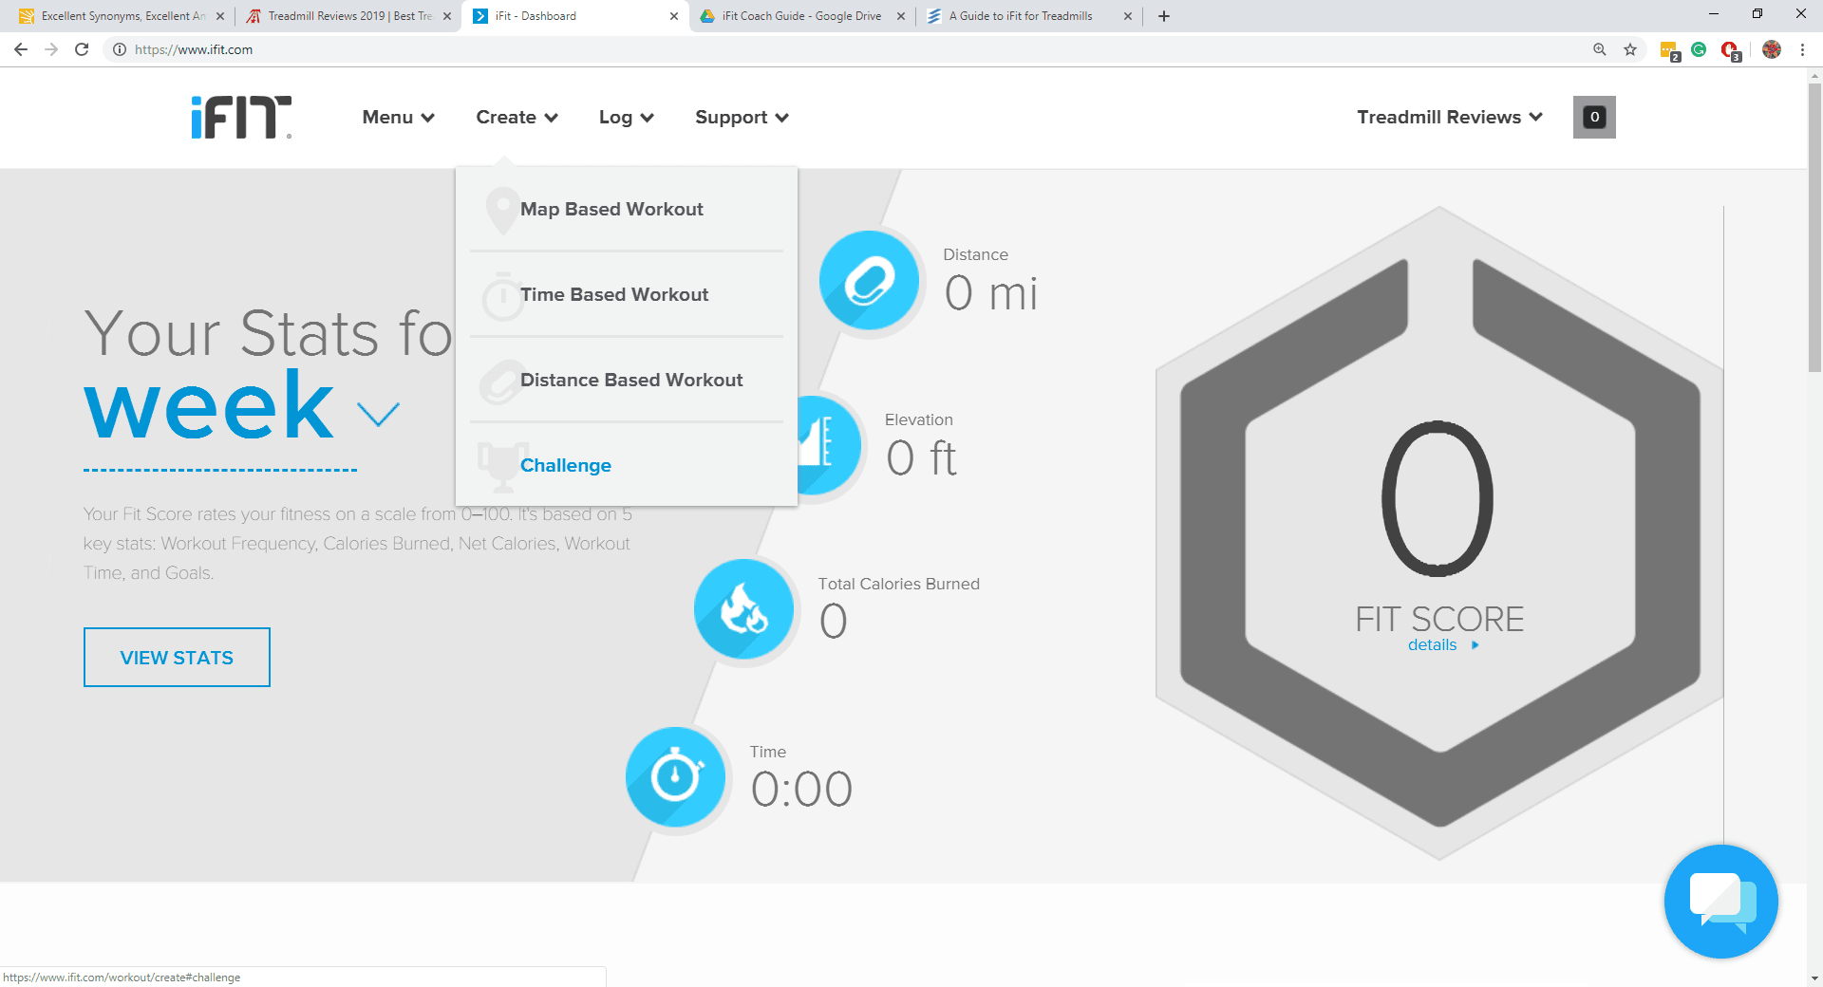
Task: Open the Support dropdown menu
Action: [741, 117]
